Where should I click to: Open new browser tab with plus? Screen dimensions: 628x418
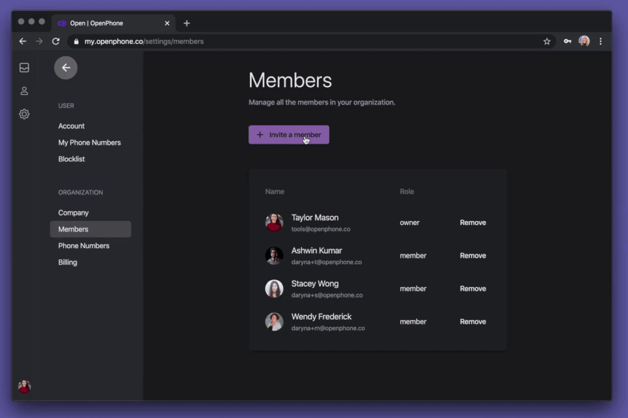[x=187, y=23]
